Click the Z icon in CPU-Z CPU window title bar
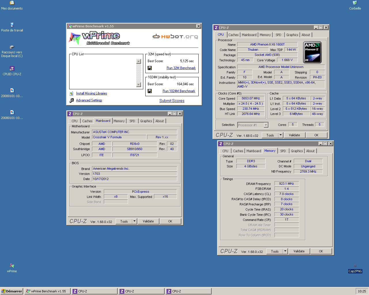Viewport: 369px width, 295px height. coord(216,28)
